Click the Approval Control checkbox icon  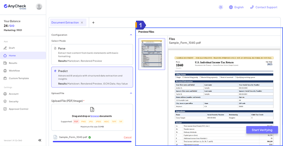pos(5,109)
